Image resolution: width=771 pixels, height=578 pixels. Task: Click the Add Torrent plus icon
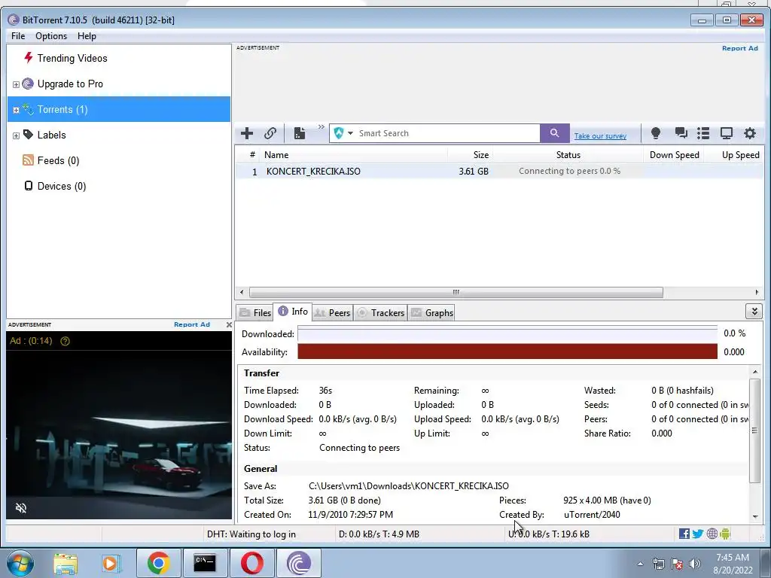247,133
